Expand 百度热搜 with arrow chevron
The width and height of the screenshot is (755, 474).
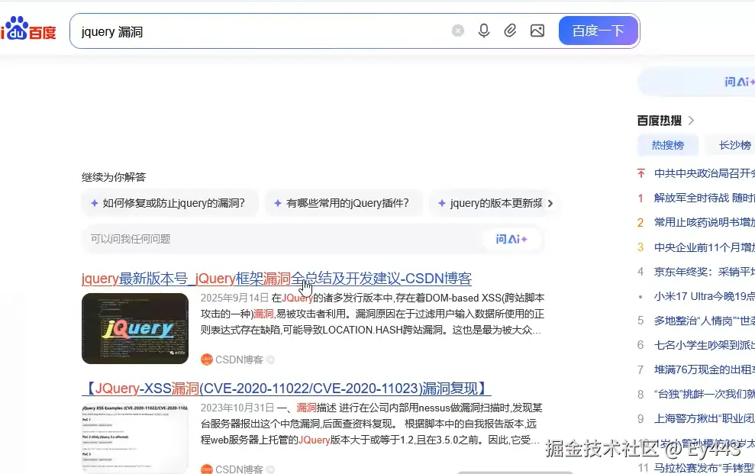692,121
